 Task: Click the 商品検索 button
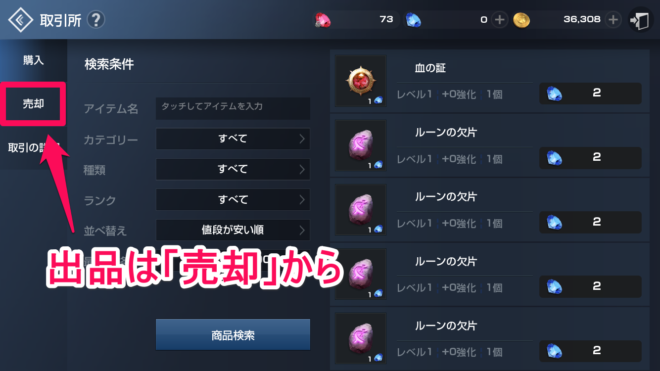coord(233,335)
